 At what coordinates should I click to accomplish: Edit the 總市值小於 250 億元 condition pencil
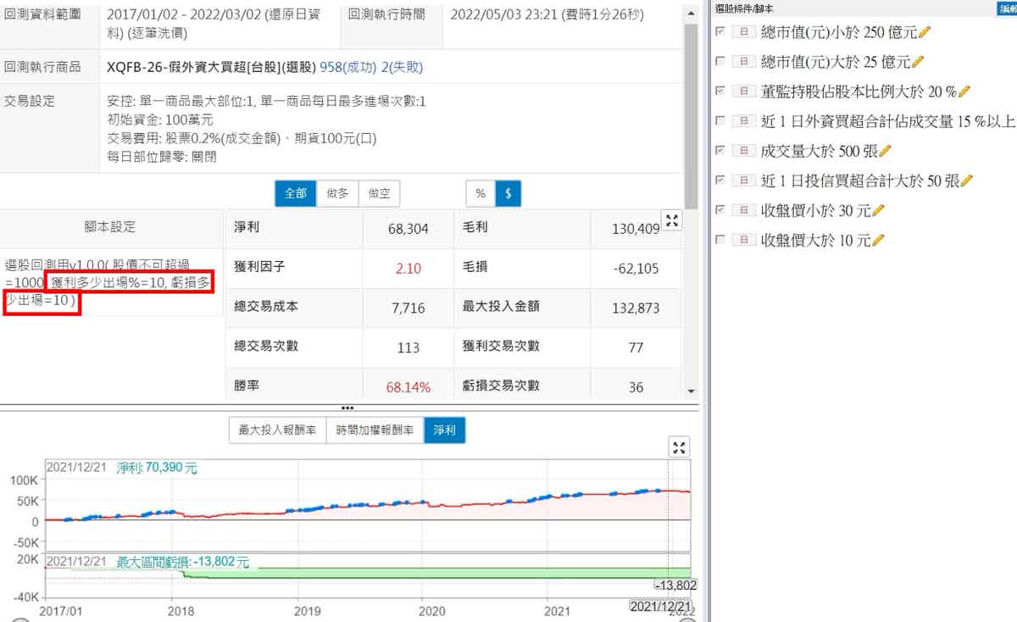coord(925,32)
